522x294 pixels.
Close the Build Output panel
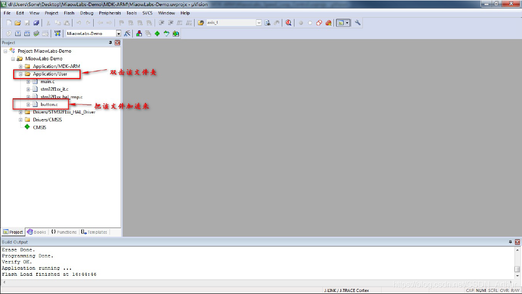click(517, 242)
